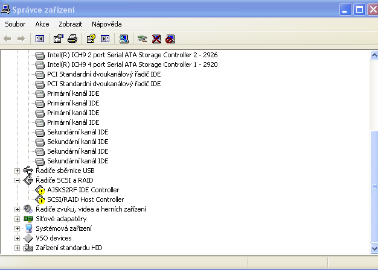
Task: Toggle the action pane toolbar icon
Action: coord(105,39)
